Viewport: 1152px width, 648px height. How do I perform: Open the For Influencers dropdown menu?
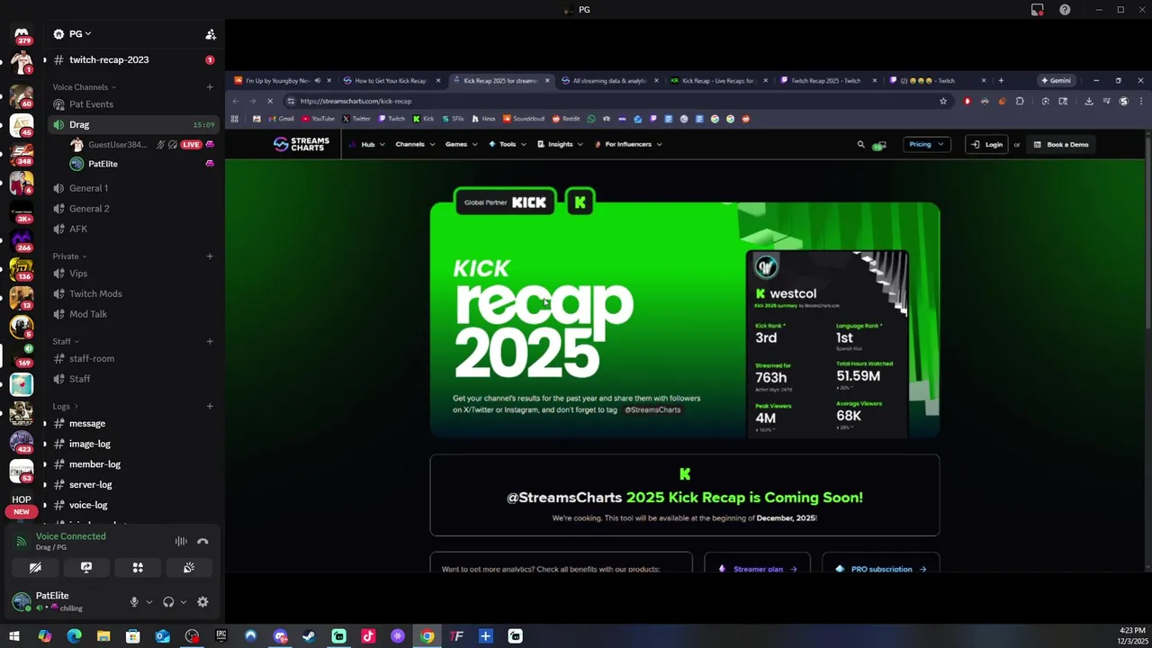628,144
